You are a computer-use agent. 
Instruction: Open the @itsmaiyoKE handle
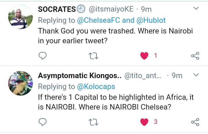pos(111,9)
